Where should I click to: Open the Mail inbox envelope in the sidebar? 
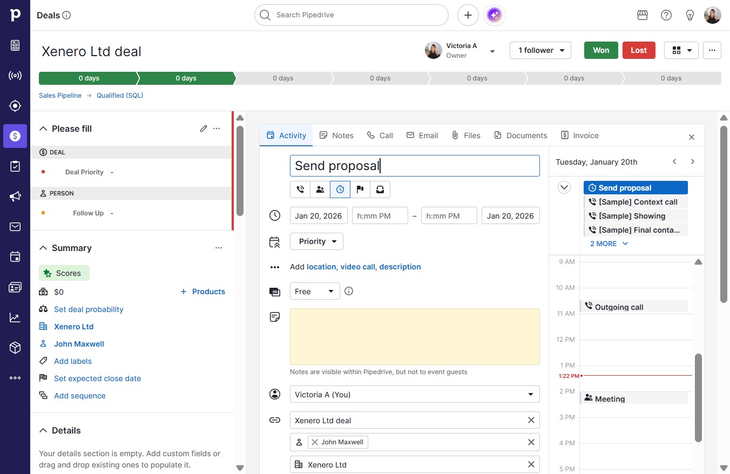click(x=15, y=227)
